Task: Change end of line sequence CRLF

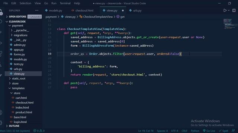Action: [184, 131]
